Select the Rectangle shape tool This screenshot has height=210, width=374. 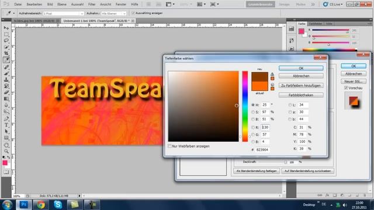[6, 138]
